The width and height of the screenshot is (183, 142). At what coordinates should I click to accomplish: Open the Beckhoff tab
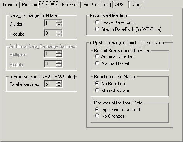70,5
